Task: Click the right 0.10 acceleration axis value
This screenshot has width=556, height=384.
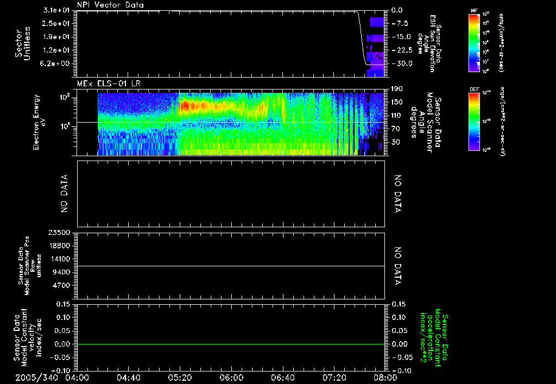Action: tap(399, 317)
